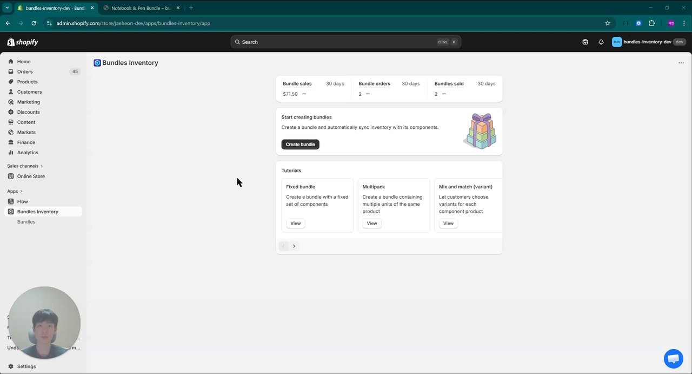Click the site info icon in address bar
The image size is (692, 374).
pos(49,23)
